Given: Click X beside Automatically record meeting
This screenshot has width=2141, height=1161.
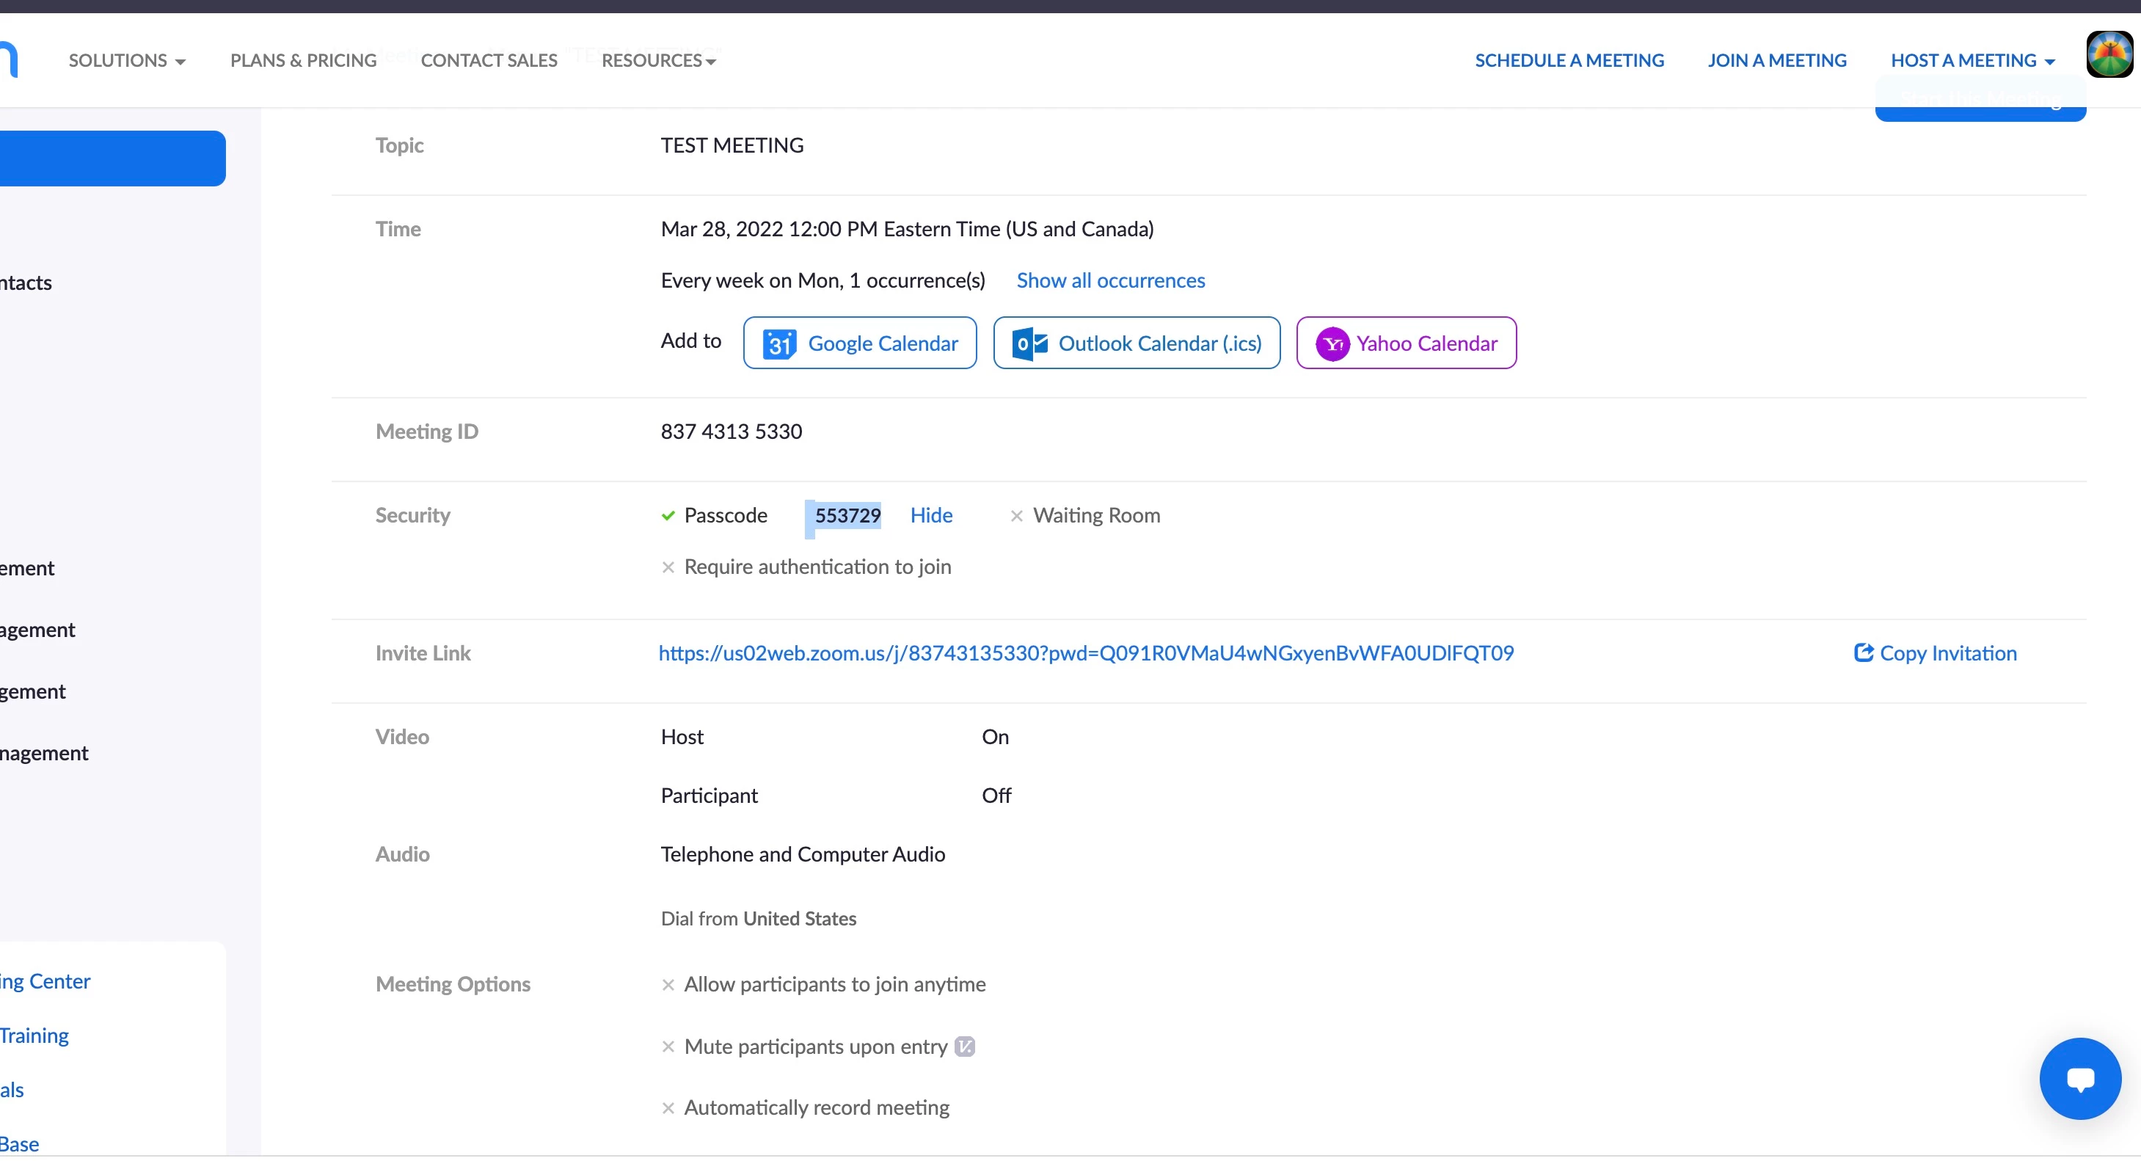Looking at the screenshot, I should click(x=668, y=1109).
